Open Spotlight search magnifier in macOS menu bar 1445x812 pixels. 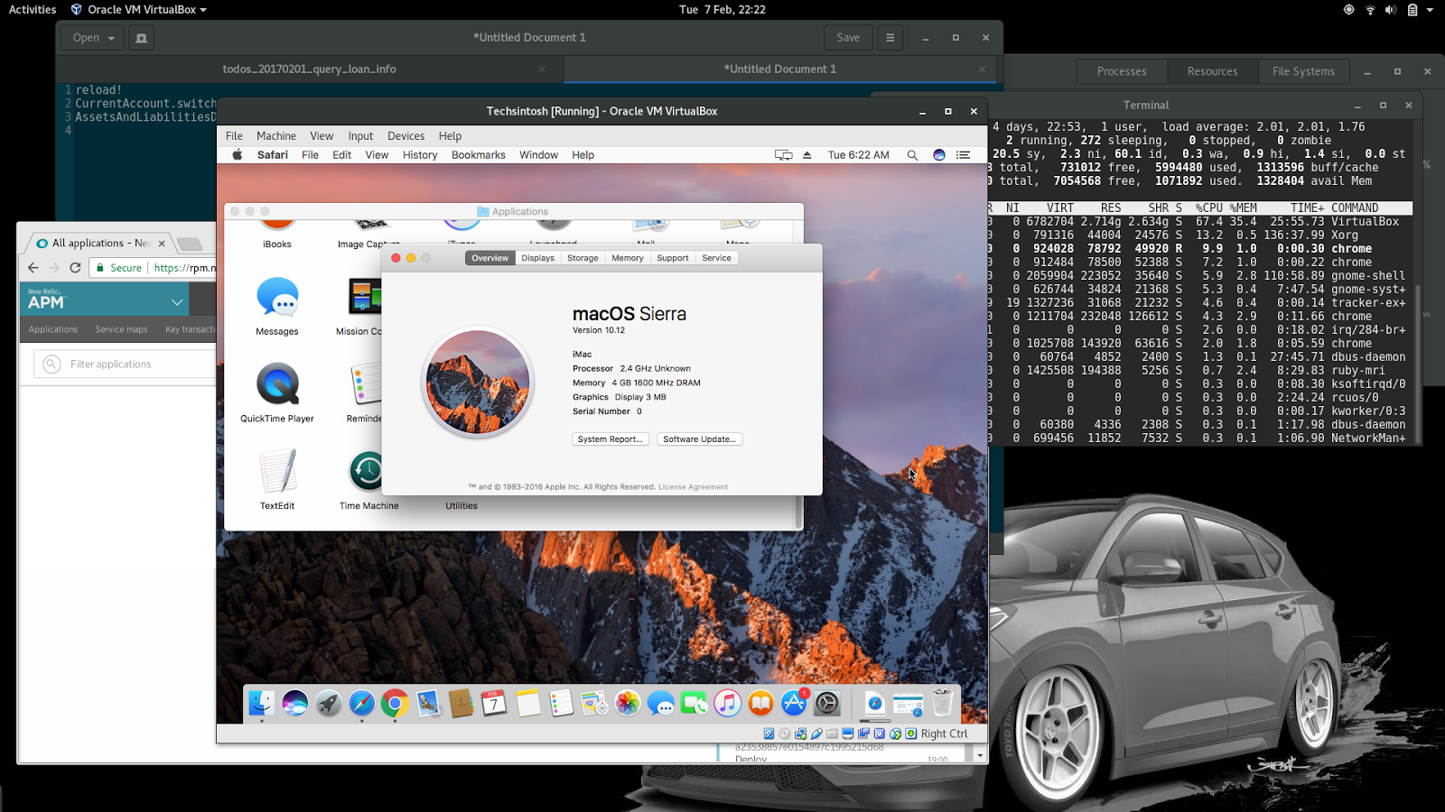point(912,155)
